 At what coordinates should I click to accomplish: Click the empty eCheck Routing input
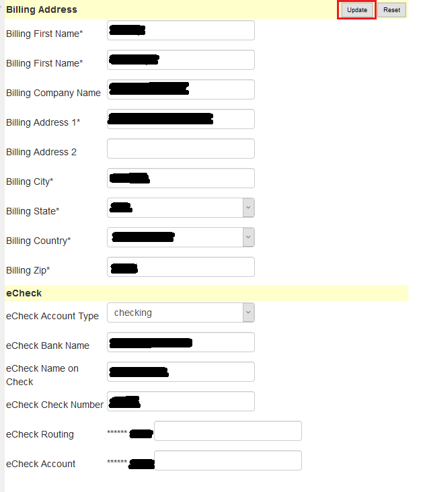pyautogui.click(x=228, y=431)
